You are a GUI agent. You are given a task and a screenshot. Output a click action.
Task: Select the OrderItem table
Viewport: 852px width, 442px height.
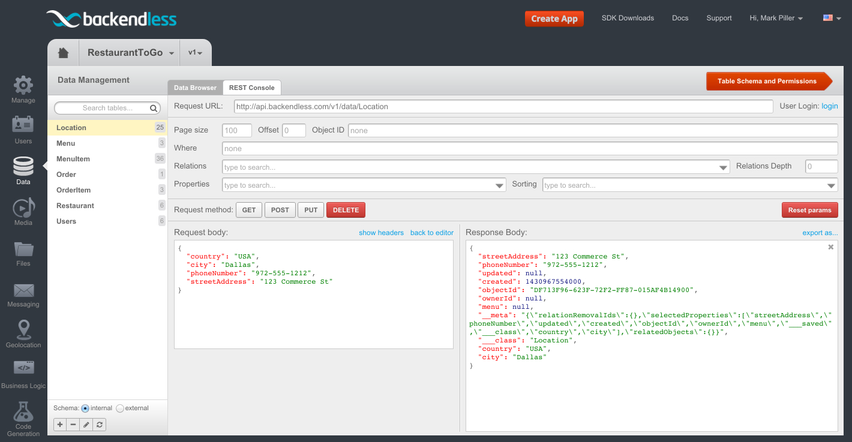pos(108,190)
